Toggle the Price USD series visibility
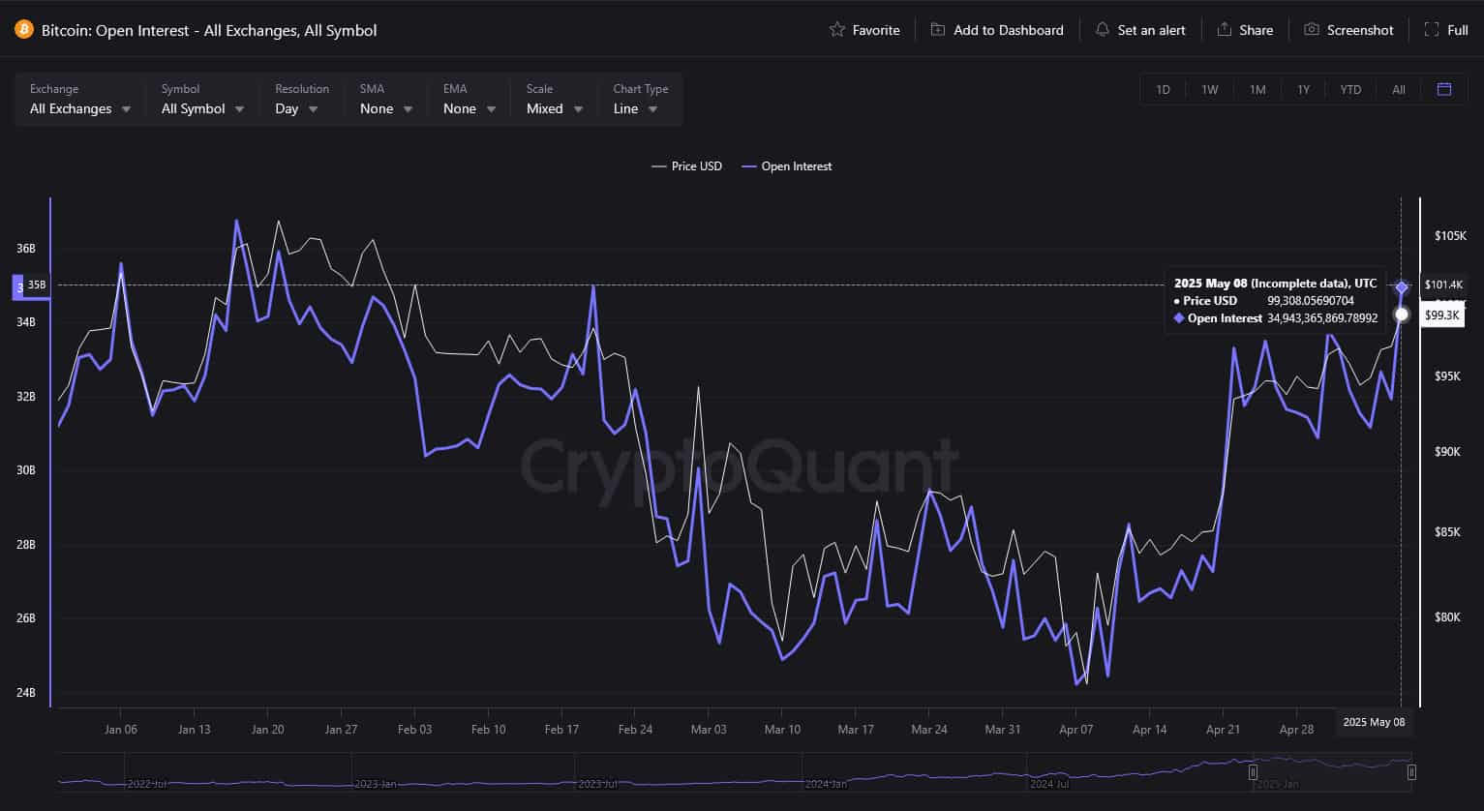1484x811 pixels. [686, 166]
